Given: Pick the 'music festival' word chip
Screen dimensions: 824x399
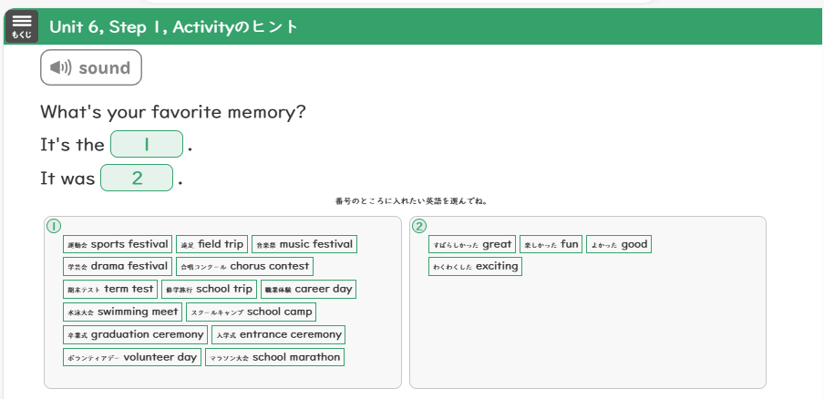Looking at the screenshot, I should pyautogui.click(x=304, y=244).
